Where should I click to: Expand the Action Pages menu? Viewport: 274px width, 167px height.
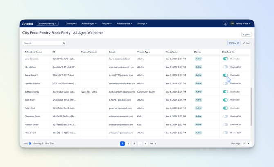[x=89, y=23]
